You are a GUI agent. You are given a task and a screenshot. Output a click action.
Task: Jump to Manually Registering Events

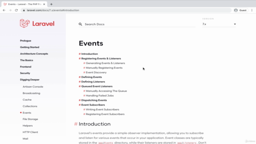coord(104,68)
